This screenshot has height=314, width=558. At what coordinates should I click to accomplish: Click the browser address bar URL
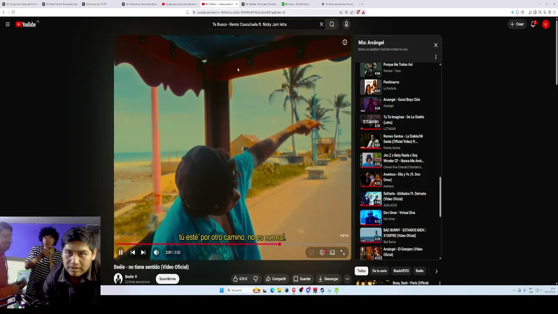click(241, 12)
